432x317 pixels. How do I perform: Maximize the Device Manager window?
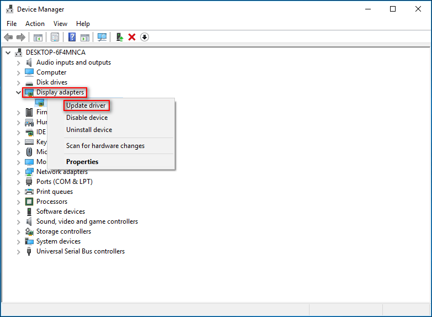393,9
